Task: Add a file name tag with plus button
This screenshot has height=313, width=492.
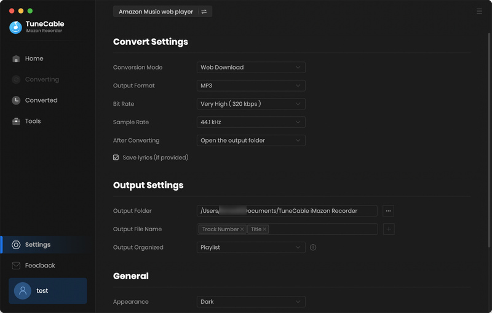Action: [389, 229]
